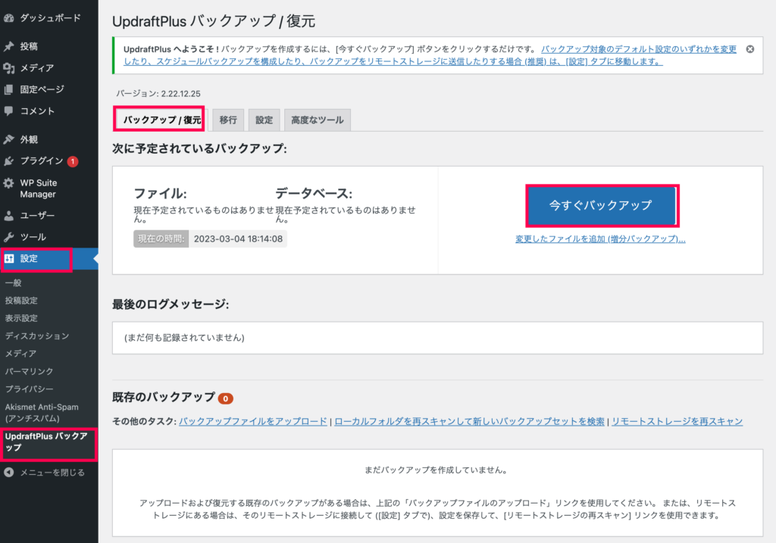The height and width of the screenshot is (543, 776).
Task: Click the wrench icon for ツール
Action: (x=9, y=237)
